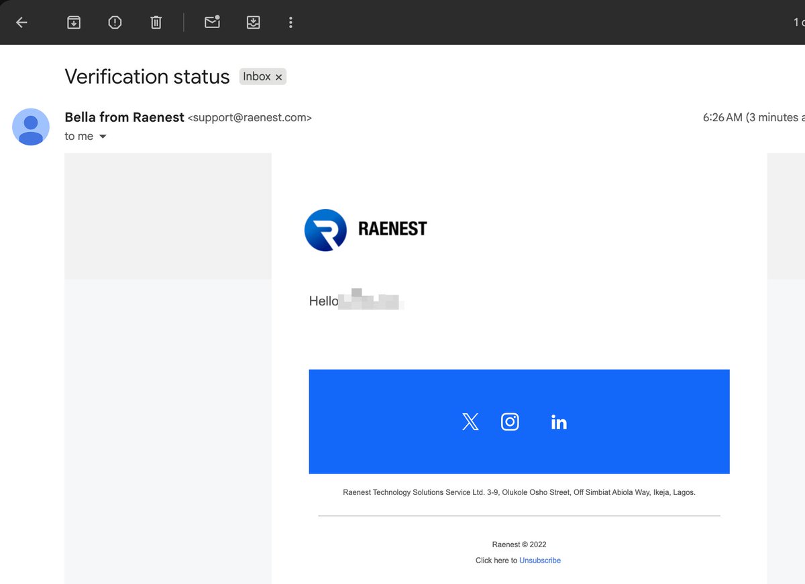The height and width of the screenshot is (584, 805).
Task: Click the sender's avatar picture
Action: point(31,127)
